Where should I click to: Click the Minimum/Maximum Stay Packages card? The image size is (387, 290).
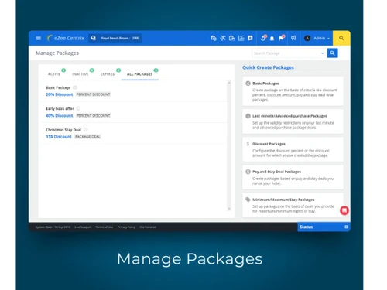(x=293, y=205)
